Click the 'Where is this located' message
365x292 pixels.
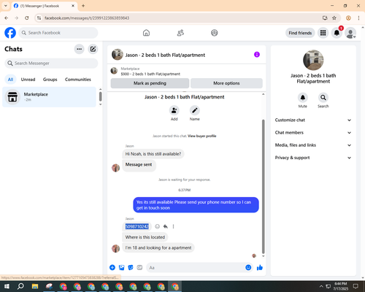145,237
